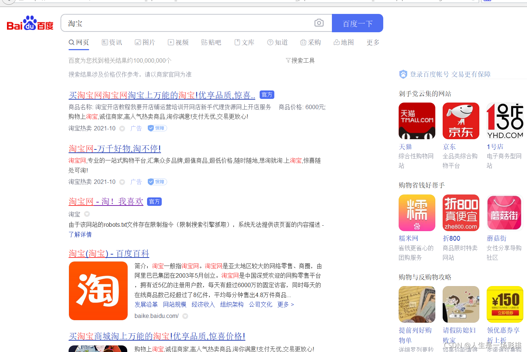The width and height of the screenshot is (527, 352).
Task: Click the ¥150 coupon thumbnail image
Action: 504,304
